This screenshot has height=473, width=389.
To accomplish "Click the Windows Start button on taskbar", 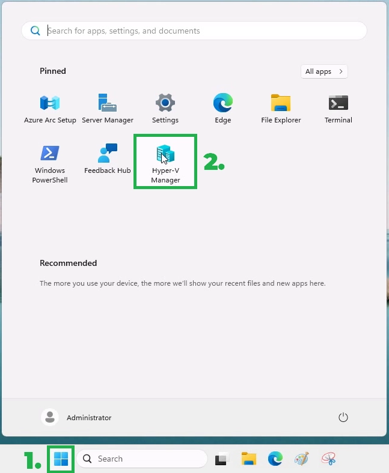I will [x=61, y=459].
